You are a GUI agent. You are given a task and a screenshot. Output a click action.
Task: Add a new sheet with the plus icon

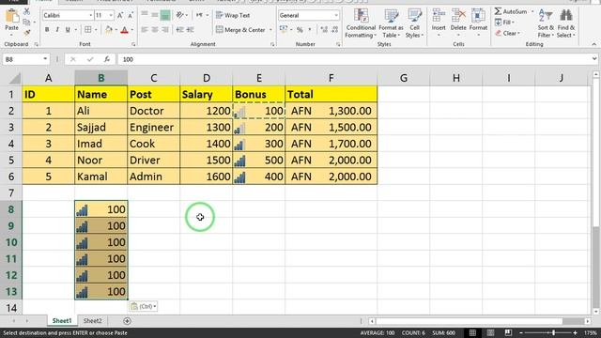(x=127, y=321)
